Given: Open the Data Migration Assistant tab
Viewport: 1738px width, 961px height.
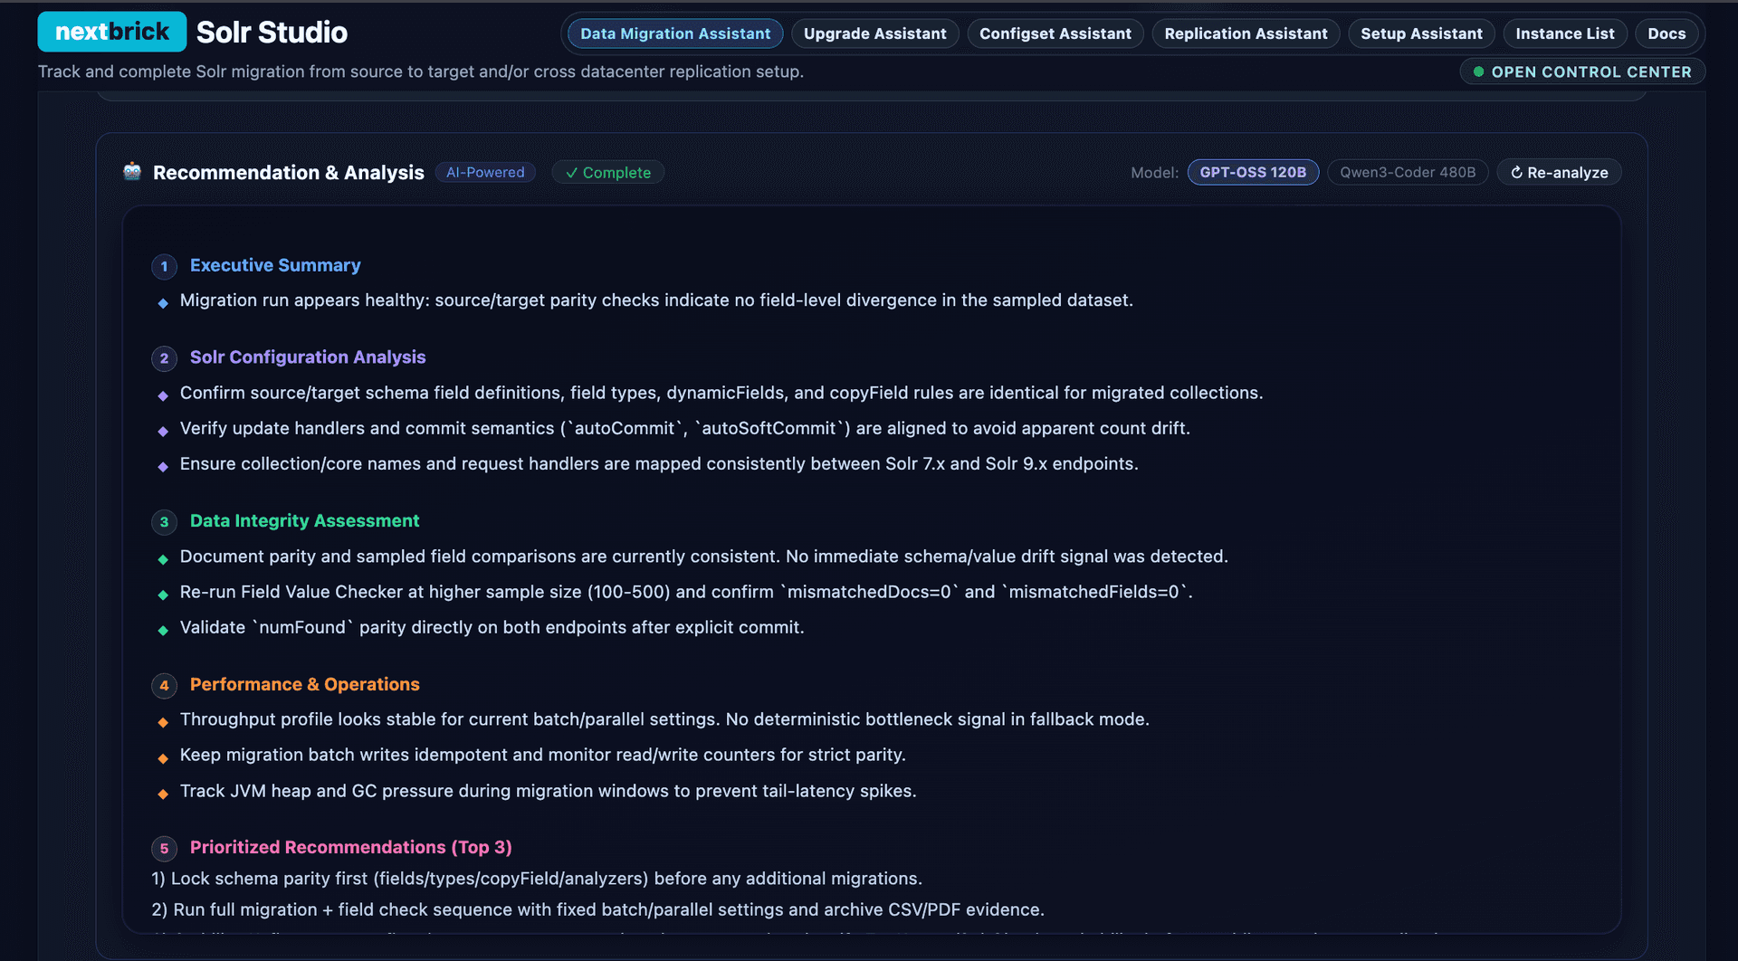Looking at the screenshot, I should point(675,33).
